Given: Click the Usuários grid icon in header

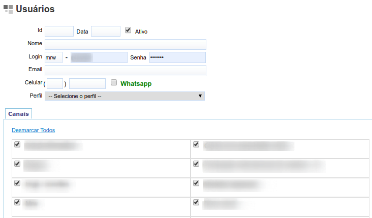Looking at the screenshot, I should point(8,9).
